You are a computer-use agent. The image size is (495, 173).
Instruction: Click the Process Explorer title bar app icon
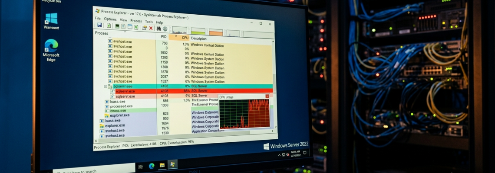[98, 11]
